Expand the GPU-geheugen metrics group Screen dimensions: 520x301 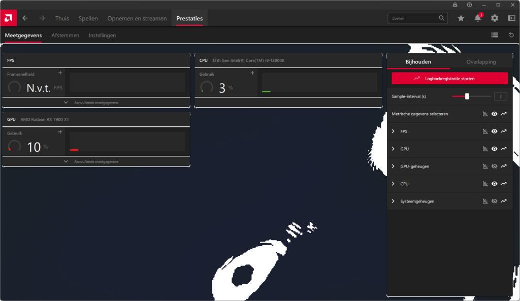click(394, 166)
